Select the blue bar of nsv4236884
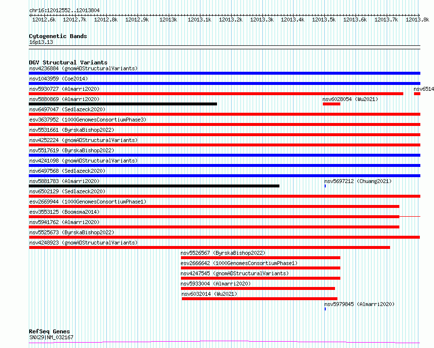The width and height of the screenshot is (434, 348). coord(224,73)
